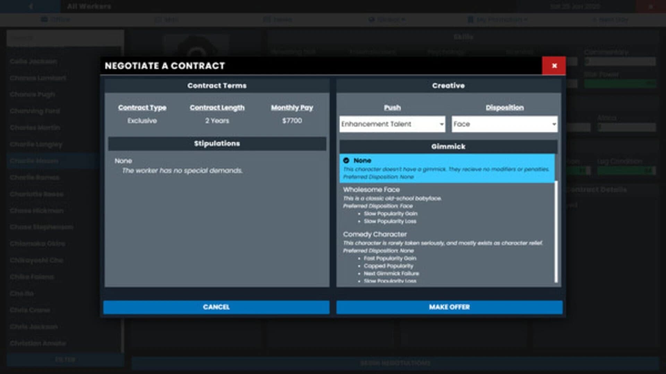Choose the Comedy Character gimmick
This screenshot has height=374, width=666.
click(x=375, y=235)
